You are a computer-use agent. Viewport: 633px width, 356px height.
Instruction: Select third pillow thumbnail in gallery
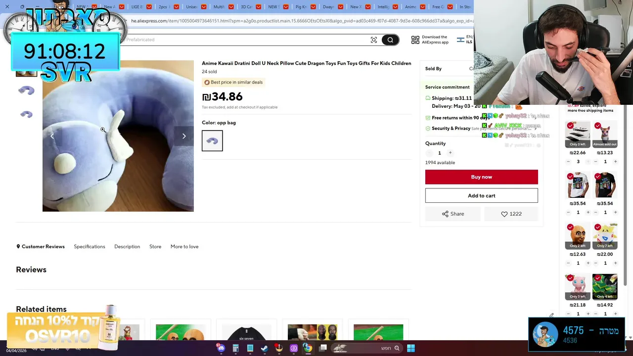pos(26,114)
